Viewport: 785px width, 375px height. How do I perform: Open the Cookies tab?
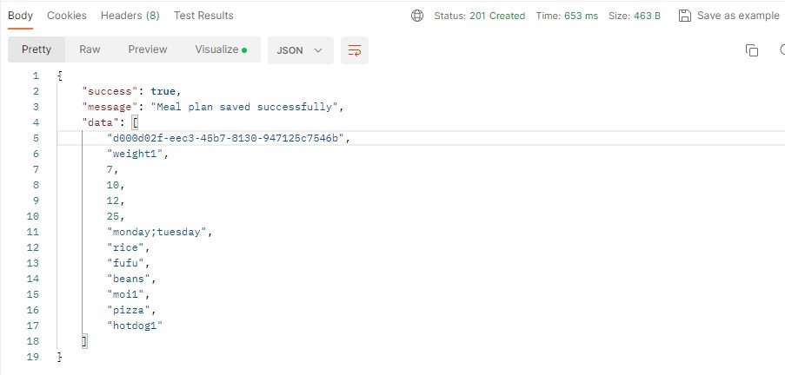click(x=67, y=16)
